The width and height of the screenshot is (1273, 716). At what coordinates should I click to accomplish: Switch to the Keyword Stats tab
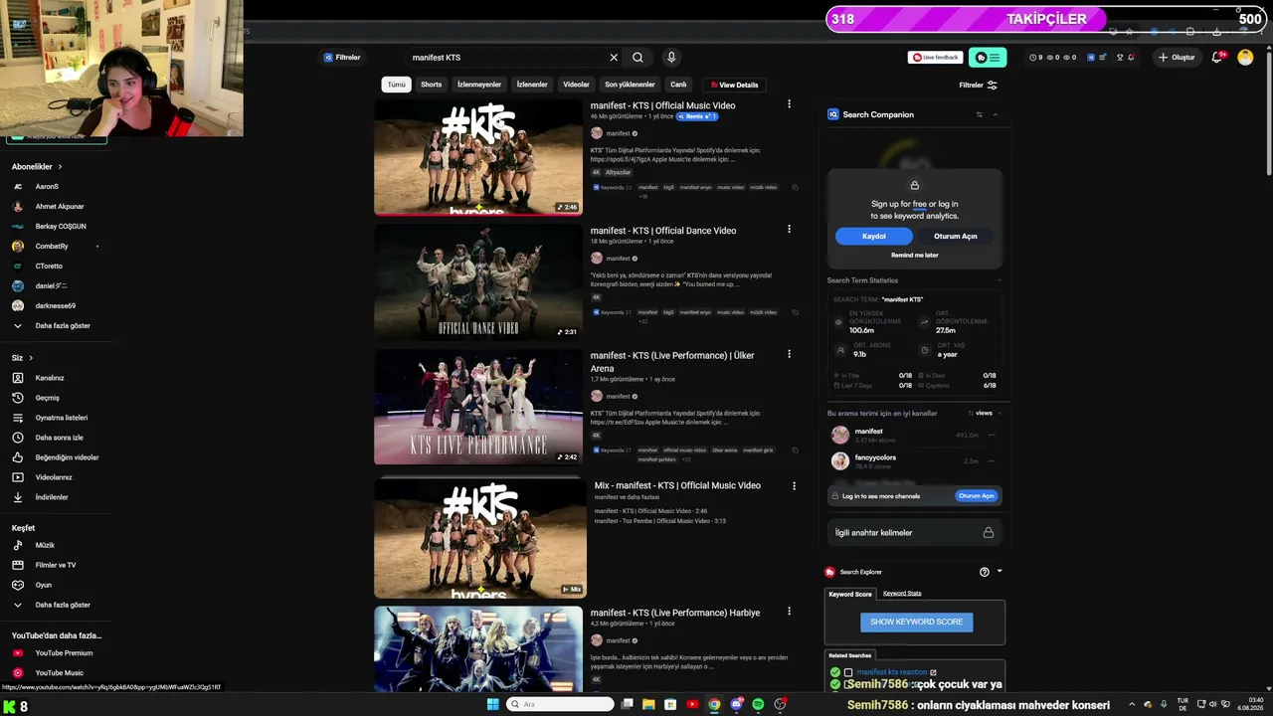[x=902, y=594]
